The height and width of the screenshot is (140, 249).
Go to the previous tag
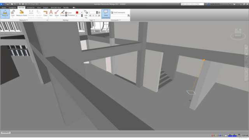point(93,16)
